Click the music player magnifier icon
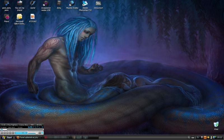 click(33, 127)
